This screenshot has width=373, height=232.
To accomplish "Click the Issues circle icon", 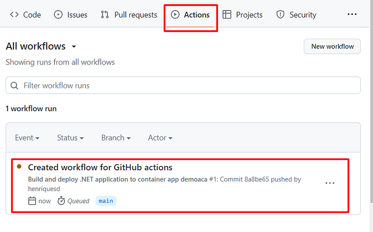I will pos(58,15).
